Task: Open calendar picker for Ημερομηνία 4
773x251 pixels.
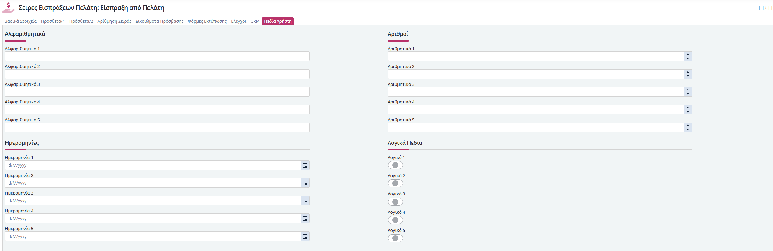Action: pyautogui.click(x=305, y=218)
